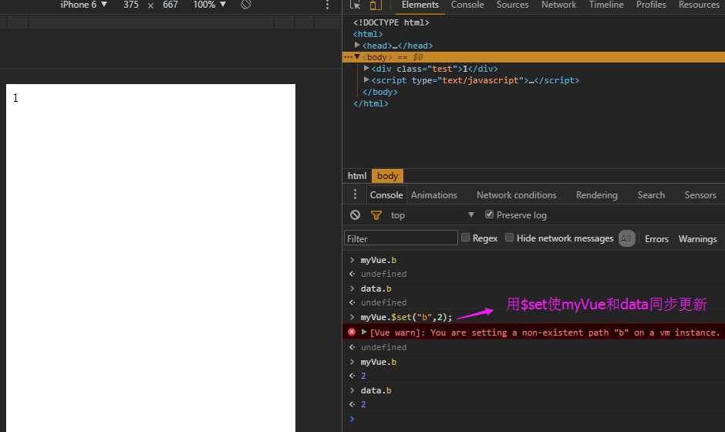Open the top execution context dropdown
The image size is (725, 432).
pyautogui.click(x=433, y=215)
